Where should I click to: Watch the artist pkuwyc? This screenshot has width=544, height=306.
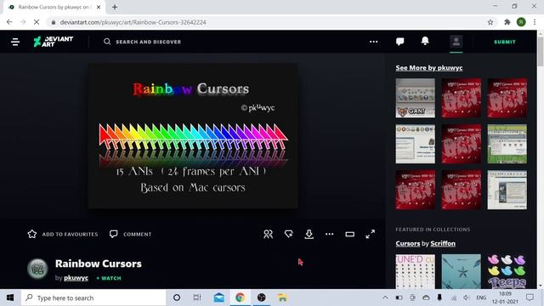[x=109, y=278]
